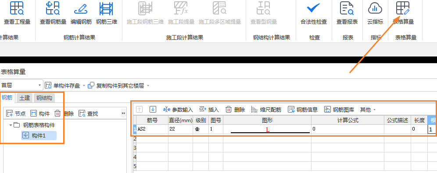Launch 编辑钢筋 edit rebar tool
The width and height of the screenshot is (437, 173).
pyautogui.click(x=81, y=13)
